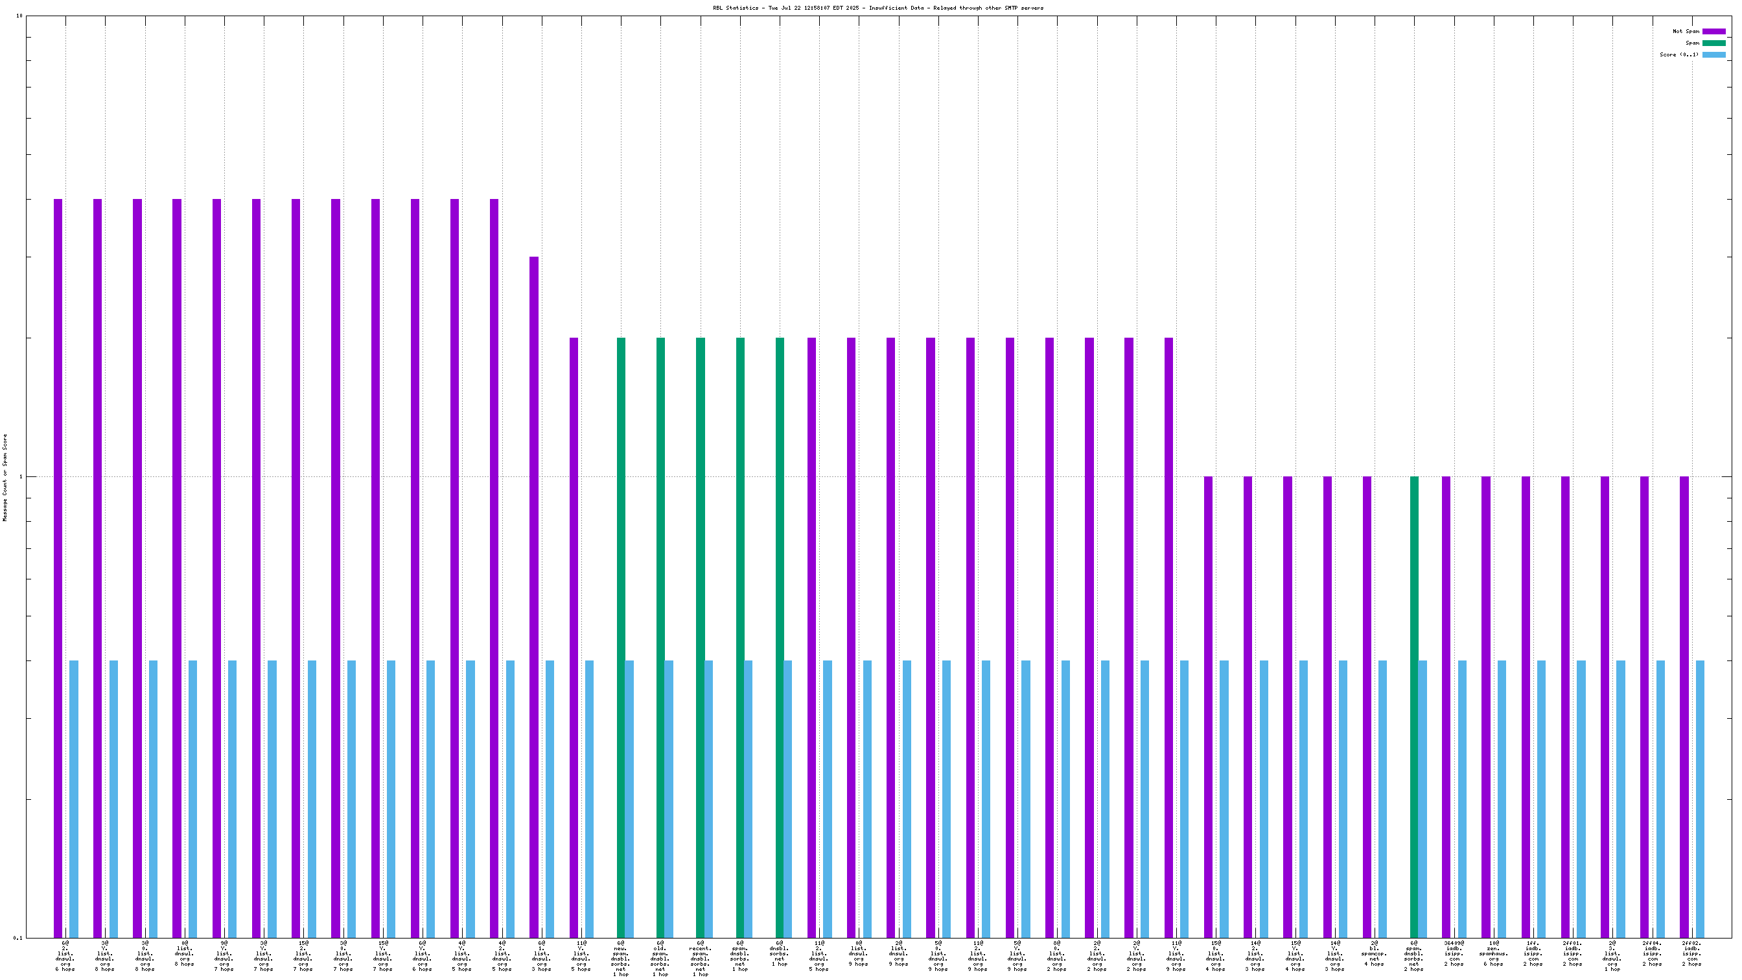This screenshot has height=980, width=1742.
Task: Click the 2ff02.iadb.isipp.com axis label
Action: [1691, 953]
